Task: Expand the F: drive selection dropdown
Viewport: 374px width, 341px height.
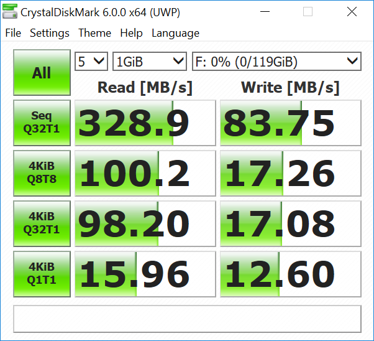Action: 276,62
